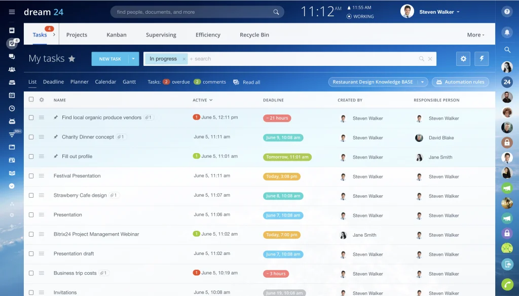Tick the Charity Dinner concept checkbox
The height and width of the screenshot is (296, 519).
click(x=31, y=137)
